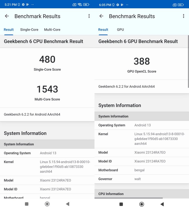Tap the Wi-Fi icon in left status bar

pyautogui.click(x=80, y=5)
